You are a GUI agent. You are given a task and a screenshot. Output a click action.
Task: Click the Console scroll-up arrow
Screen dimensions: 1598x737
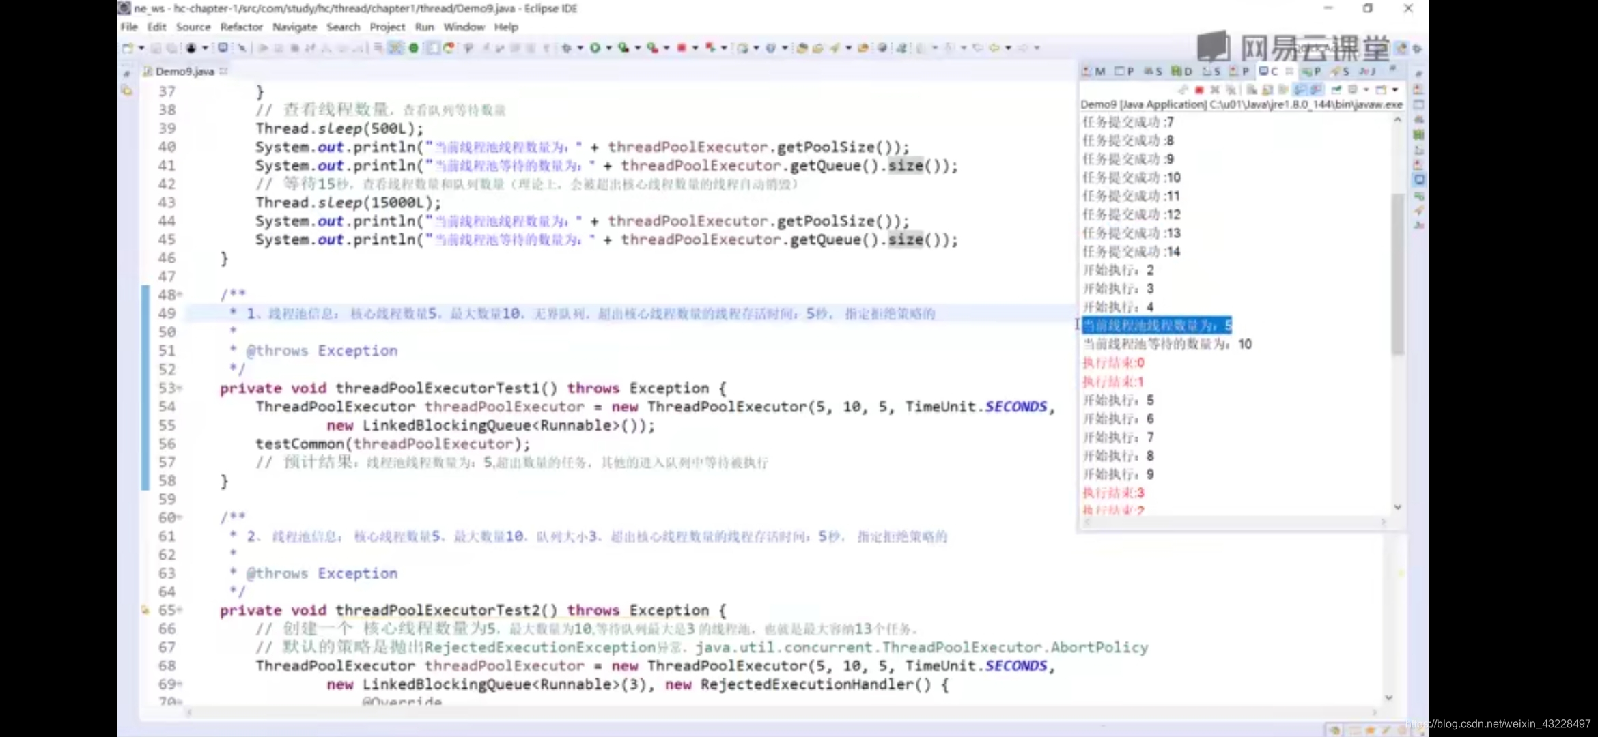coord(1398,119)
